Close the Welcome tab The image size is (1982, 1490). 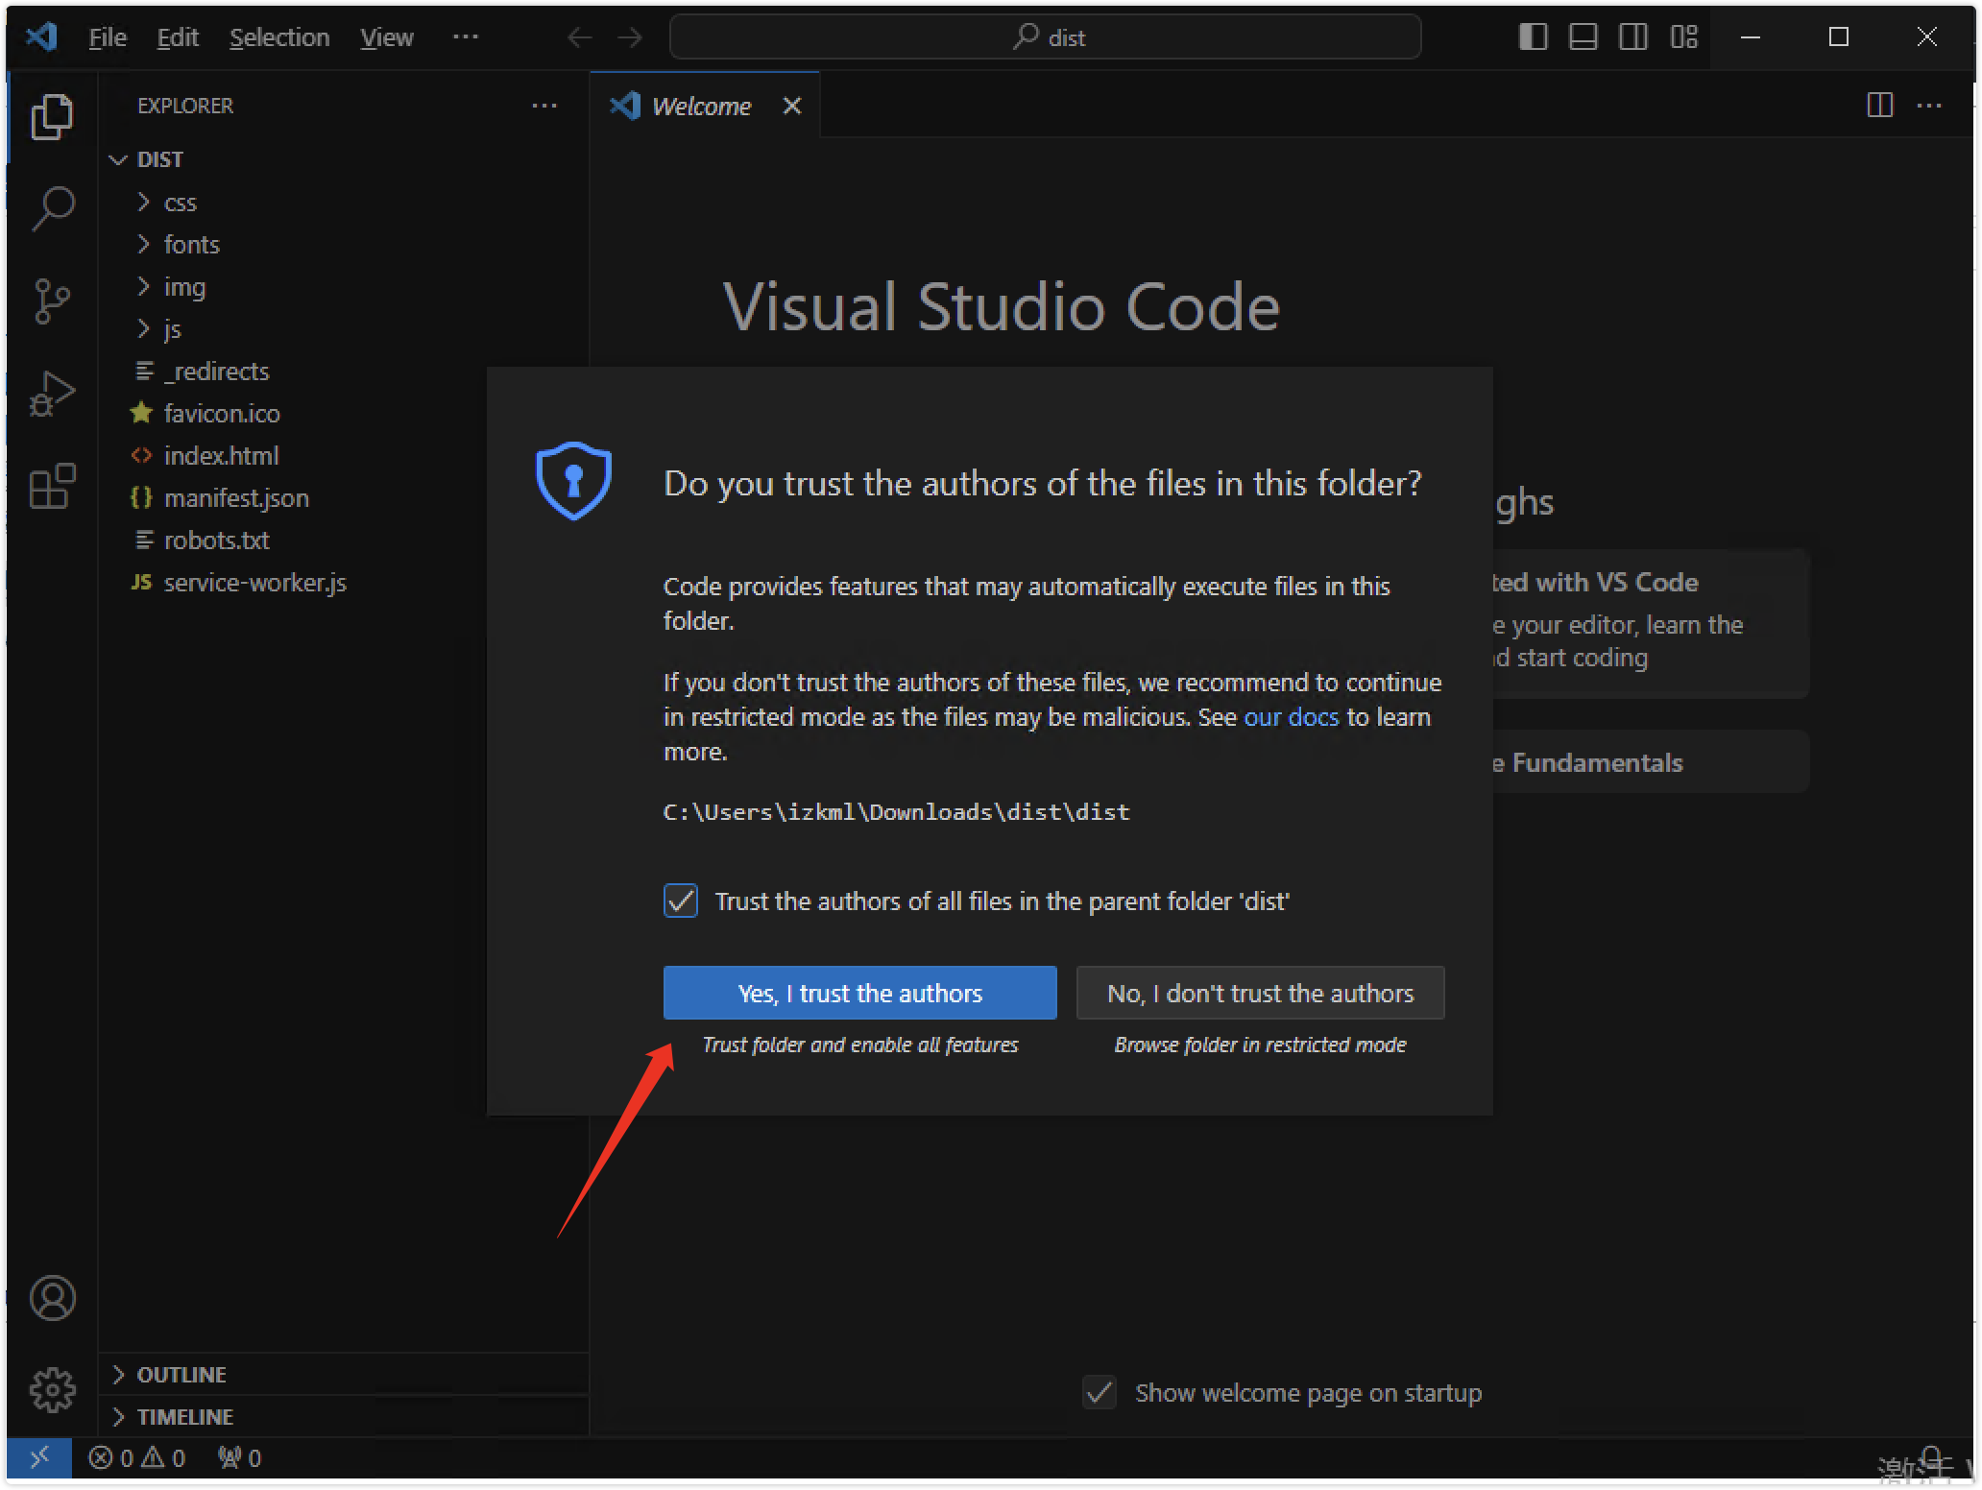tap(791, 106)
